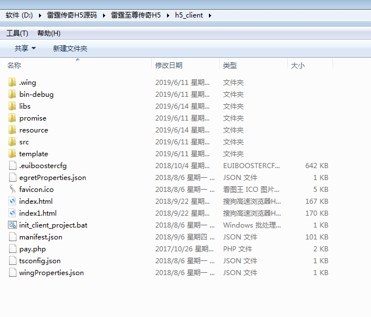
Task: Sort by 修改日期 column header
Action: [x=169, y=66]
